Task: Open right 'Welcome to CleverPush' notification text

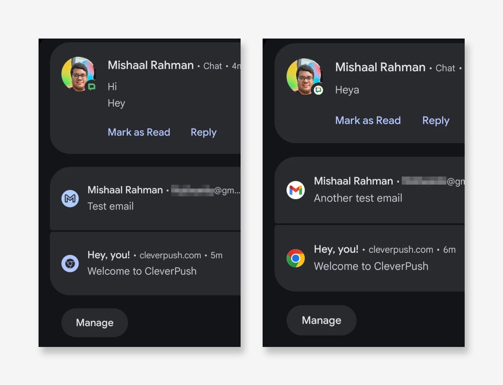Action: pyautogui.click(x=371, y=266)
